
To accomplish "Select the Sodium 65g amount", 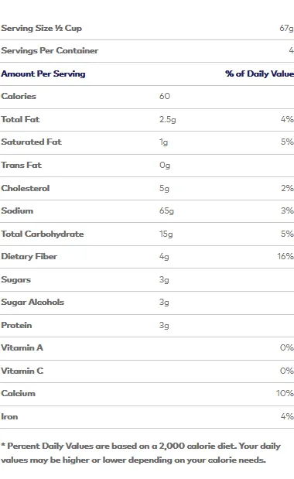I will 166,210.
